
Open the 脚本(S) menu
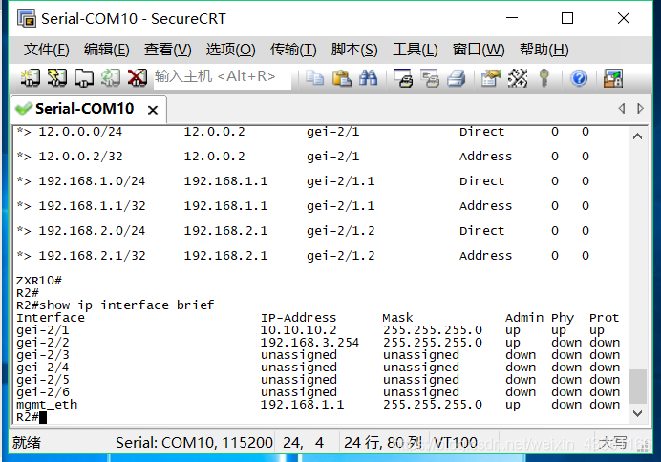tap(354, 50)
